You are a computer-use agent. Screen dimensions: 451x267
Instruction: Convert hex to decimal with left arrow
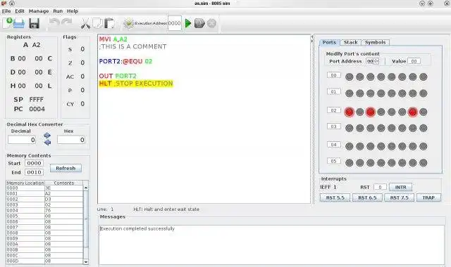[x=47, y=142]
